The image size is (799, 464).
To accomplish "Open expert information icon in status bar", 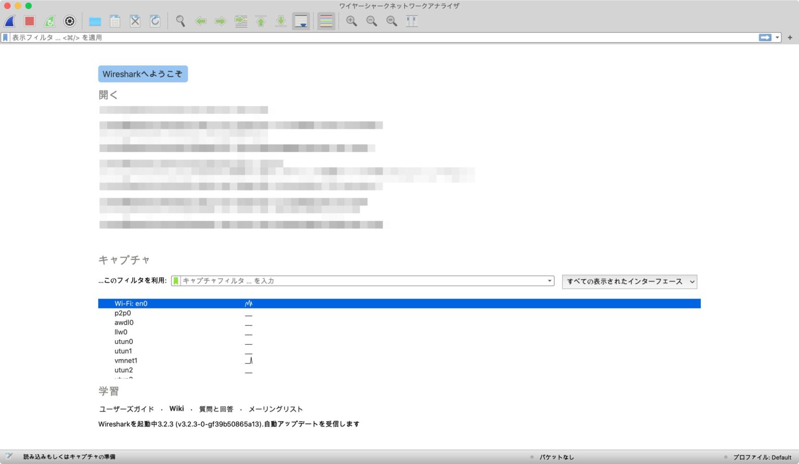I will 9,457.
